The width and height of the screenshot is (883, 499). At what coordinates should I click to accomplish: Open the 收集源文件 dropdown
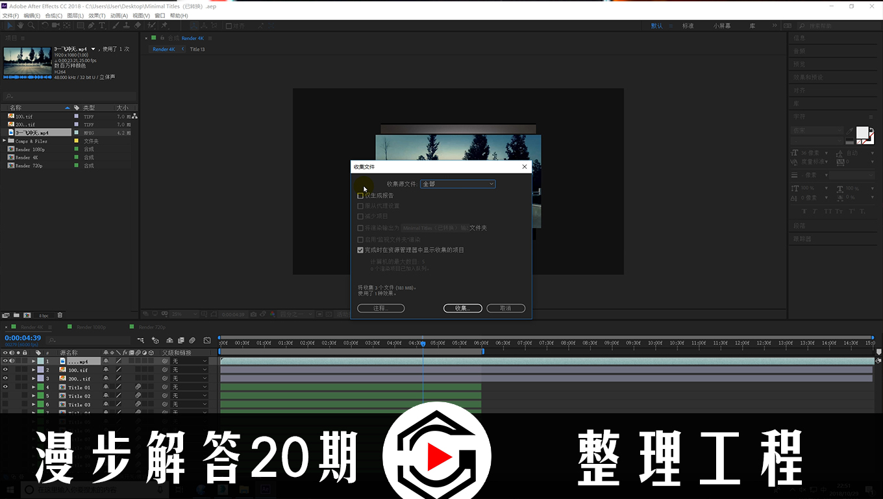(x=458, y=184)
